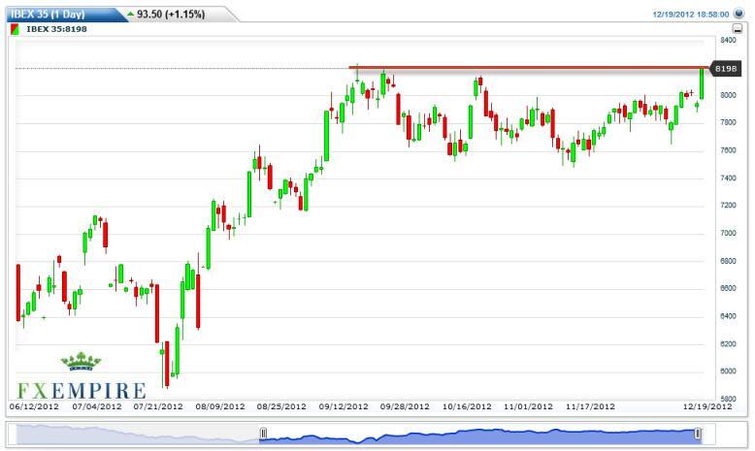
Task: Click the 11/01/2012 date axis label
Action: point(527,407)
